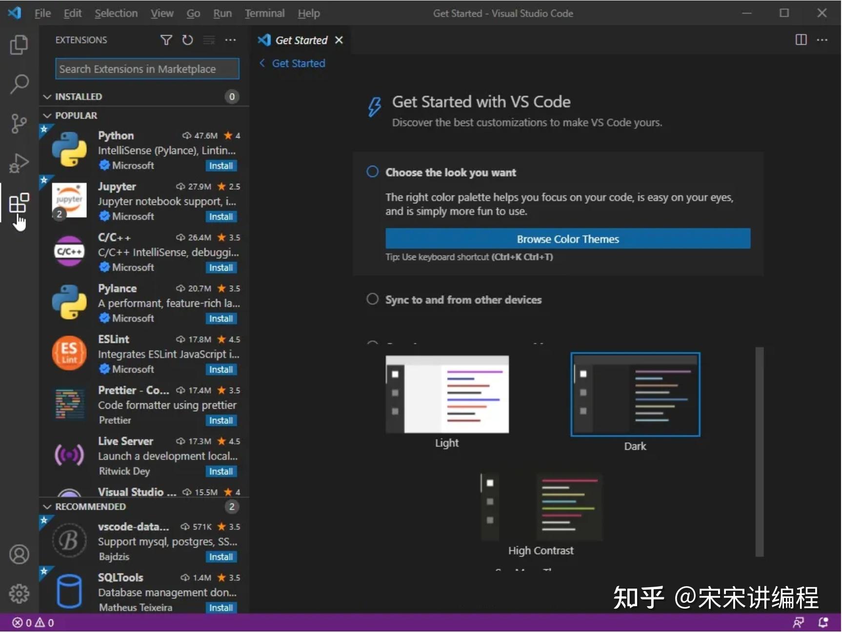Image resolution: width=842 pixels, height=633 pixels.
Task: Open the Explorer sidebar
Action: [x=19, y=44]
